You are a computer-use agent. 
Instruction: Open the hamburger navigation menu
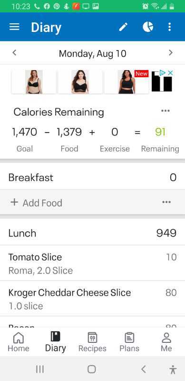coord(14,27)
